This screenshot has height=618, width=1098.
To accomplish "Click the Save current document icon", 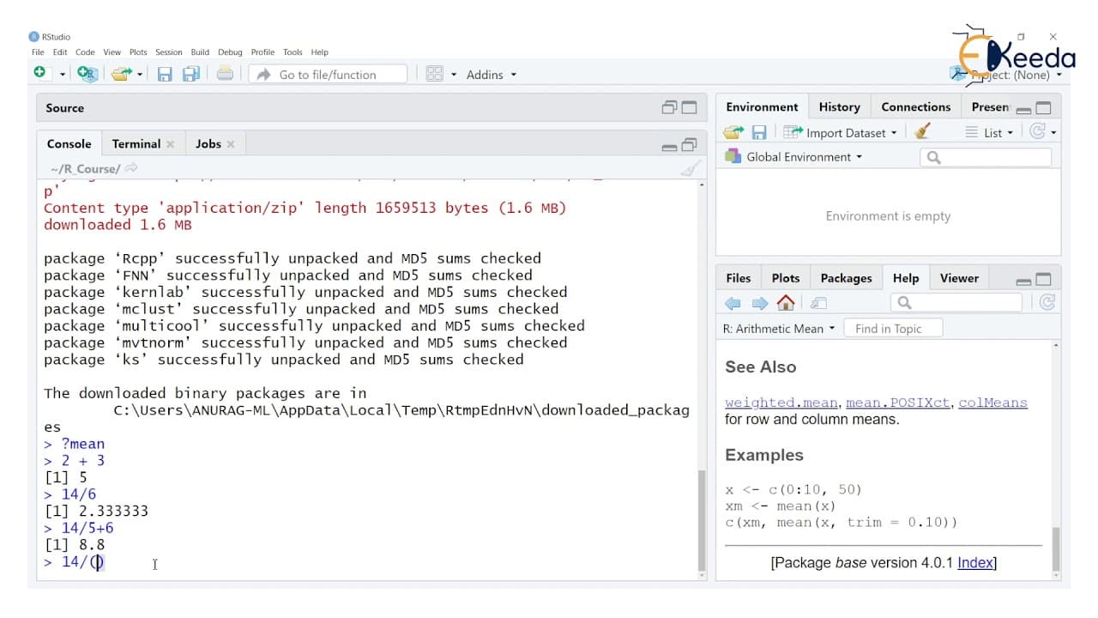I will pos(165,75).
